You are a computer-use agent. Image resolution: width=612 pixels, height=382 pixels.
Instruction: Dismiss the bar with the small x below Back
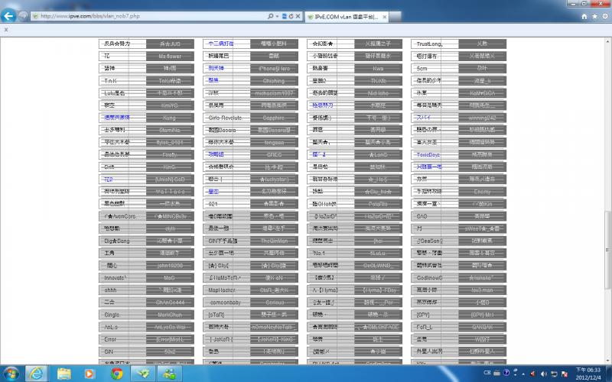[6, 30]
